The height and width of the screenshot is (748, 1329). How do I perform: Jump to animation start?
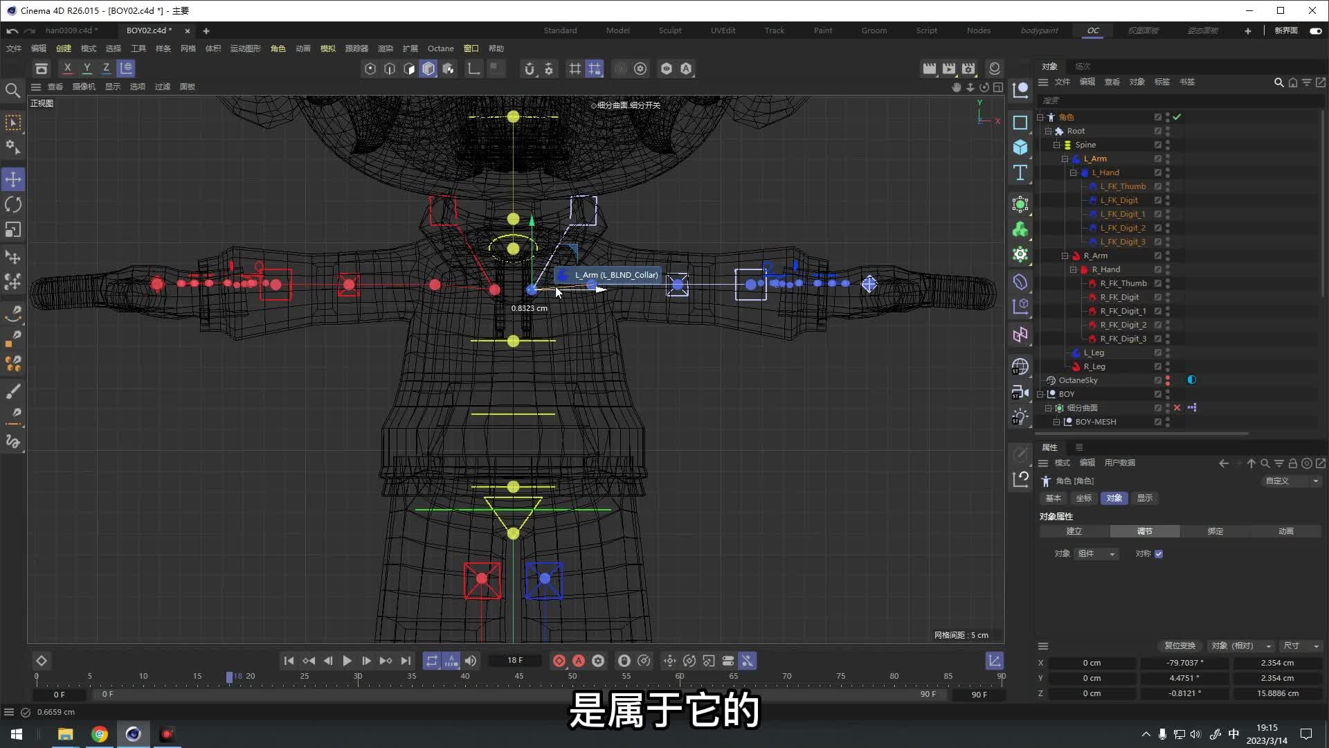[x=289, y=661]
